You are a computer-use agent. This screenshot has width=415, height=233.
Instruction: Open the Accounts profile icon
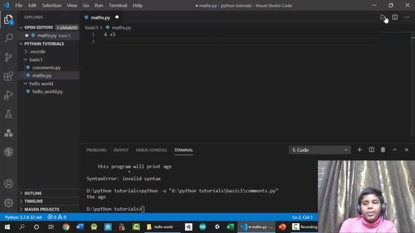8,184
